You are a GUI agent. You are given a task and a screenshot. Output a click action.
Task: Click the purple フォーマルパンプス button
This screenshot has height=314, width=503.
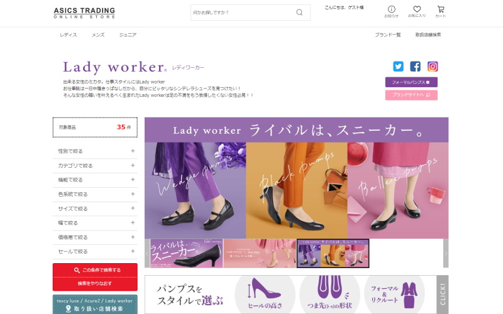(411, 82)
